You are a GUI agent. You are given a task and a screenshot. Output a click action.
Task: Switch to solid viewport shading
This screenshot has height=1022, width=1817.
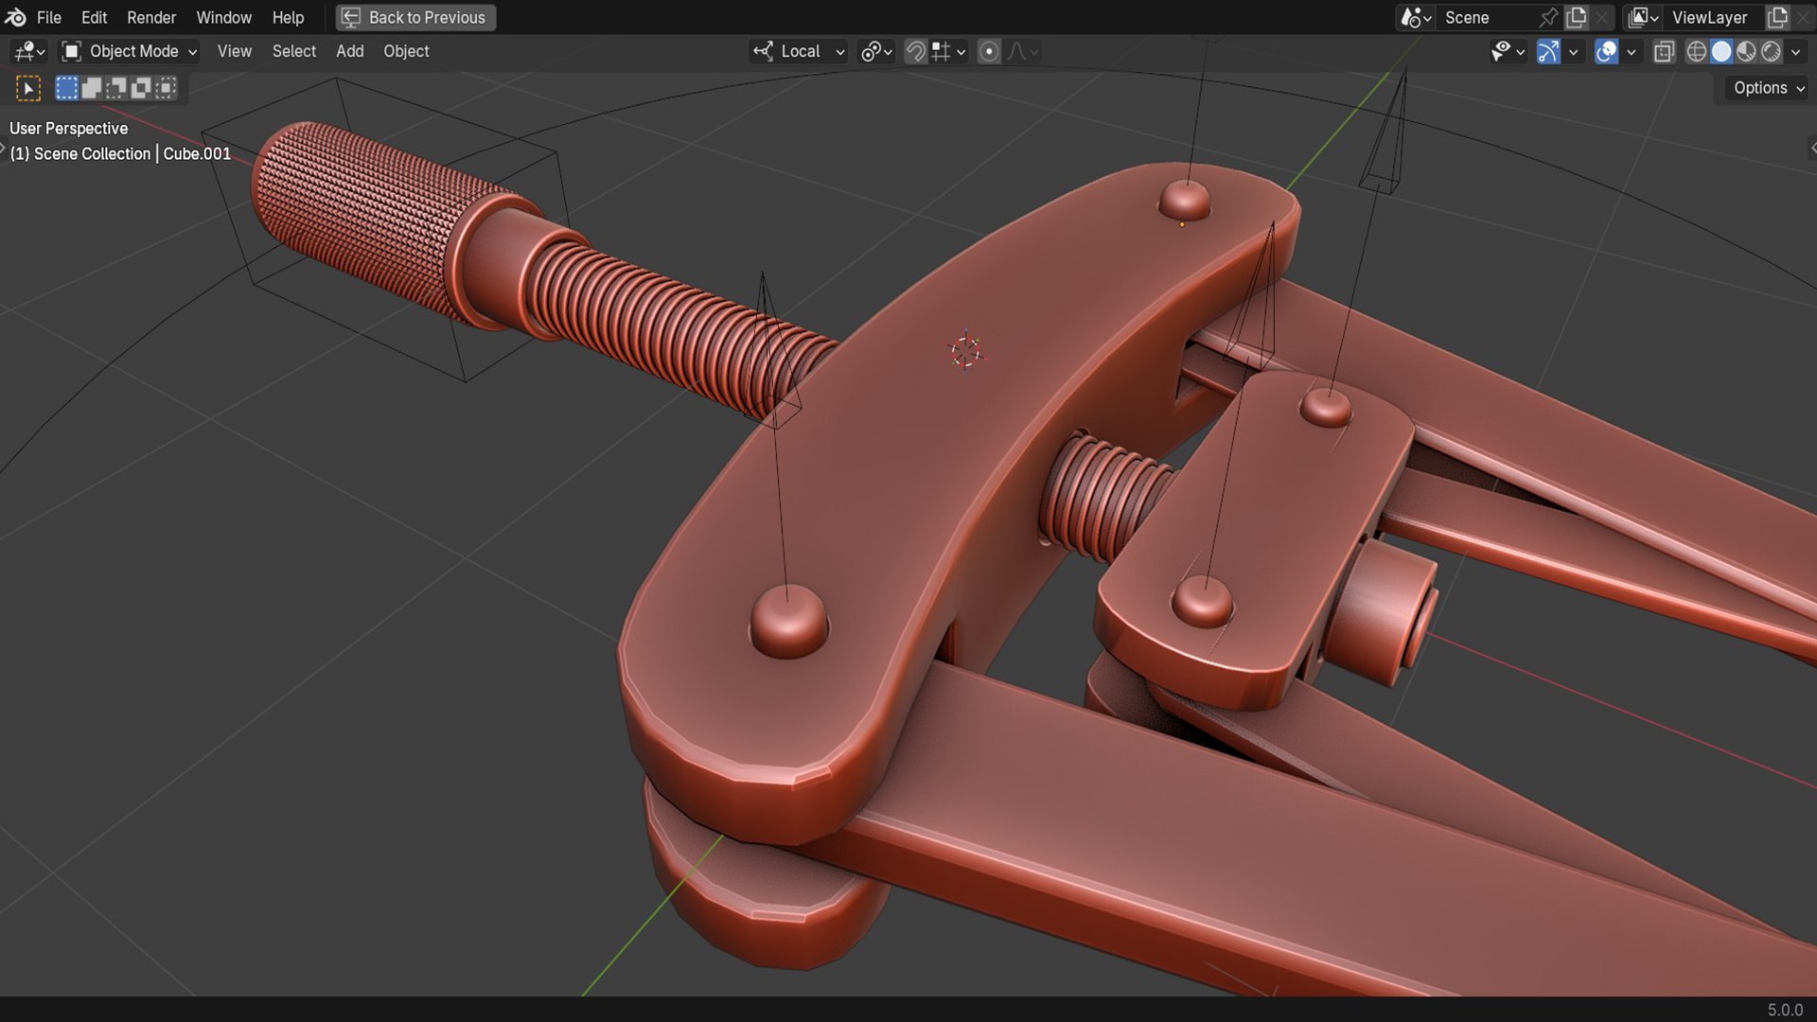(x=1721, y=51)
